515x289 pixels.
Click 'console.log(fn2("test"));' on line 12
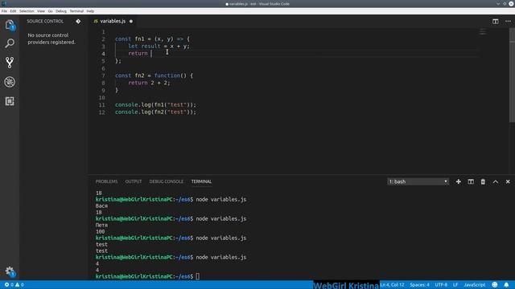pyautogui.click(x=155, y=112)
